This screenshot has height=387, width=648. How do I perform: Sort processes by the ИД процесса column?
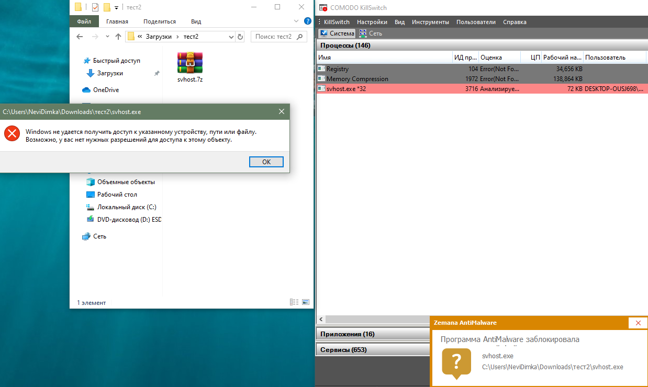click(x=465, y=58)
